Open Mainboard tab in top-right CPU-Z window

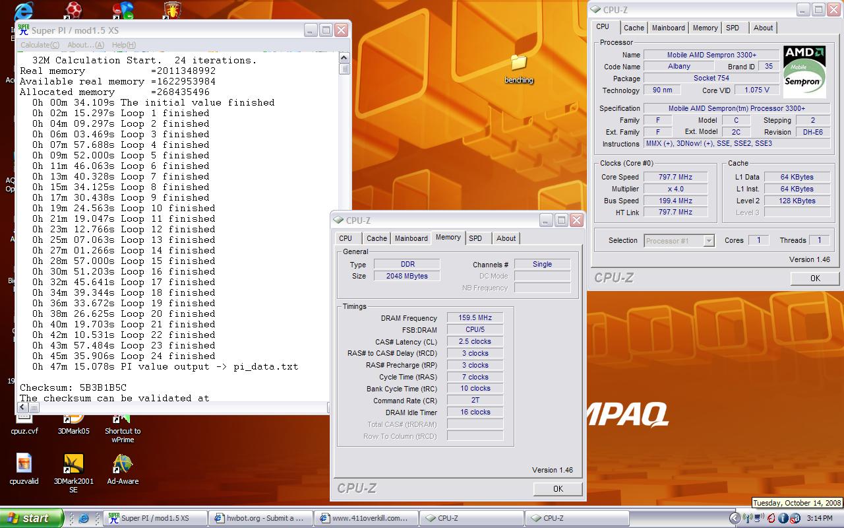pos(669,28)
